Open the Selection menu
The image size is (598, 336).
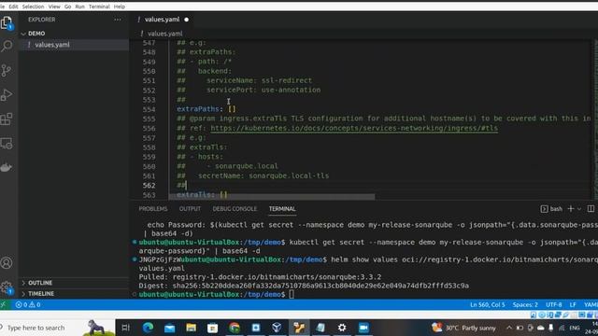(34, 7)
